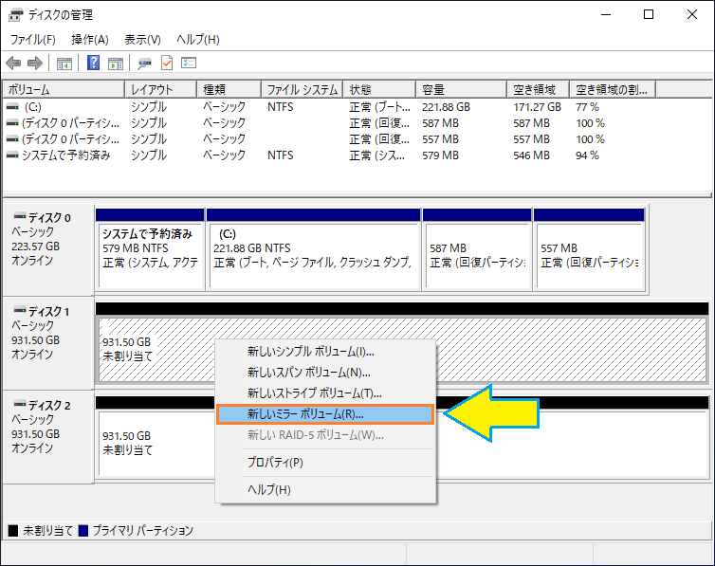The width and height of the screenshot is (715, 566).
Task: Click the ディスク 0 disk icon
Action: tap(20, 215)
